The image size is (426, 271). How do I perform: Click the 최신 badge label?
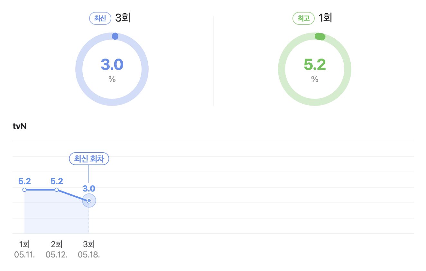[x=100, y=18]
